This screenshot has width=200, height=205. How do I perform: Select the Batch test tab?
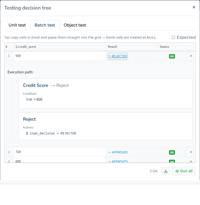pos(45,25)
